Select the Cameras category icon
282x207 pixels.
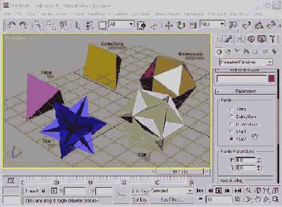point(246,52)
